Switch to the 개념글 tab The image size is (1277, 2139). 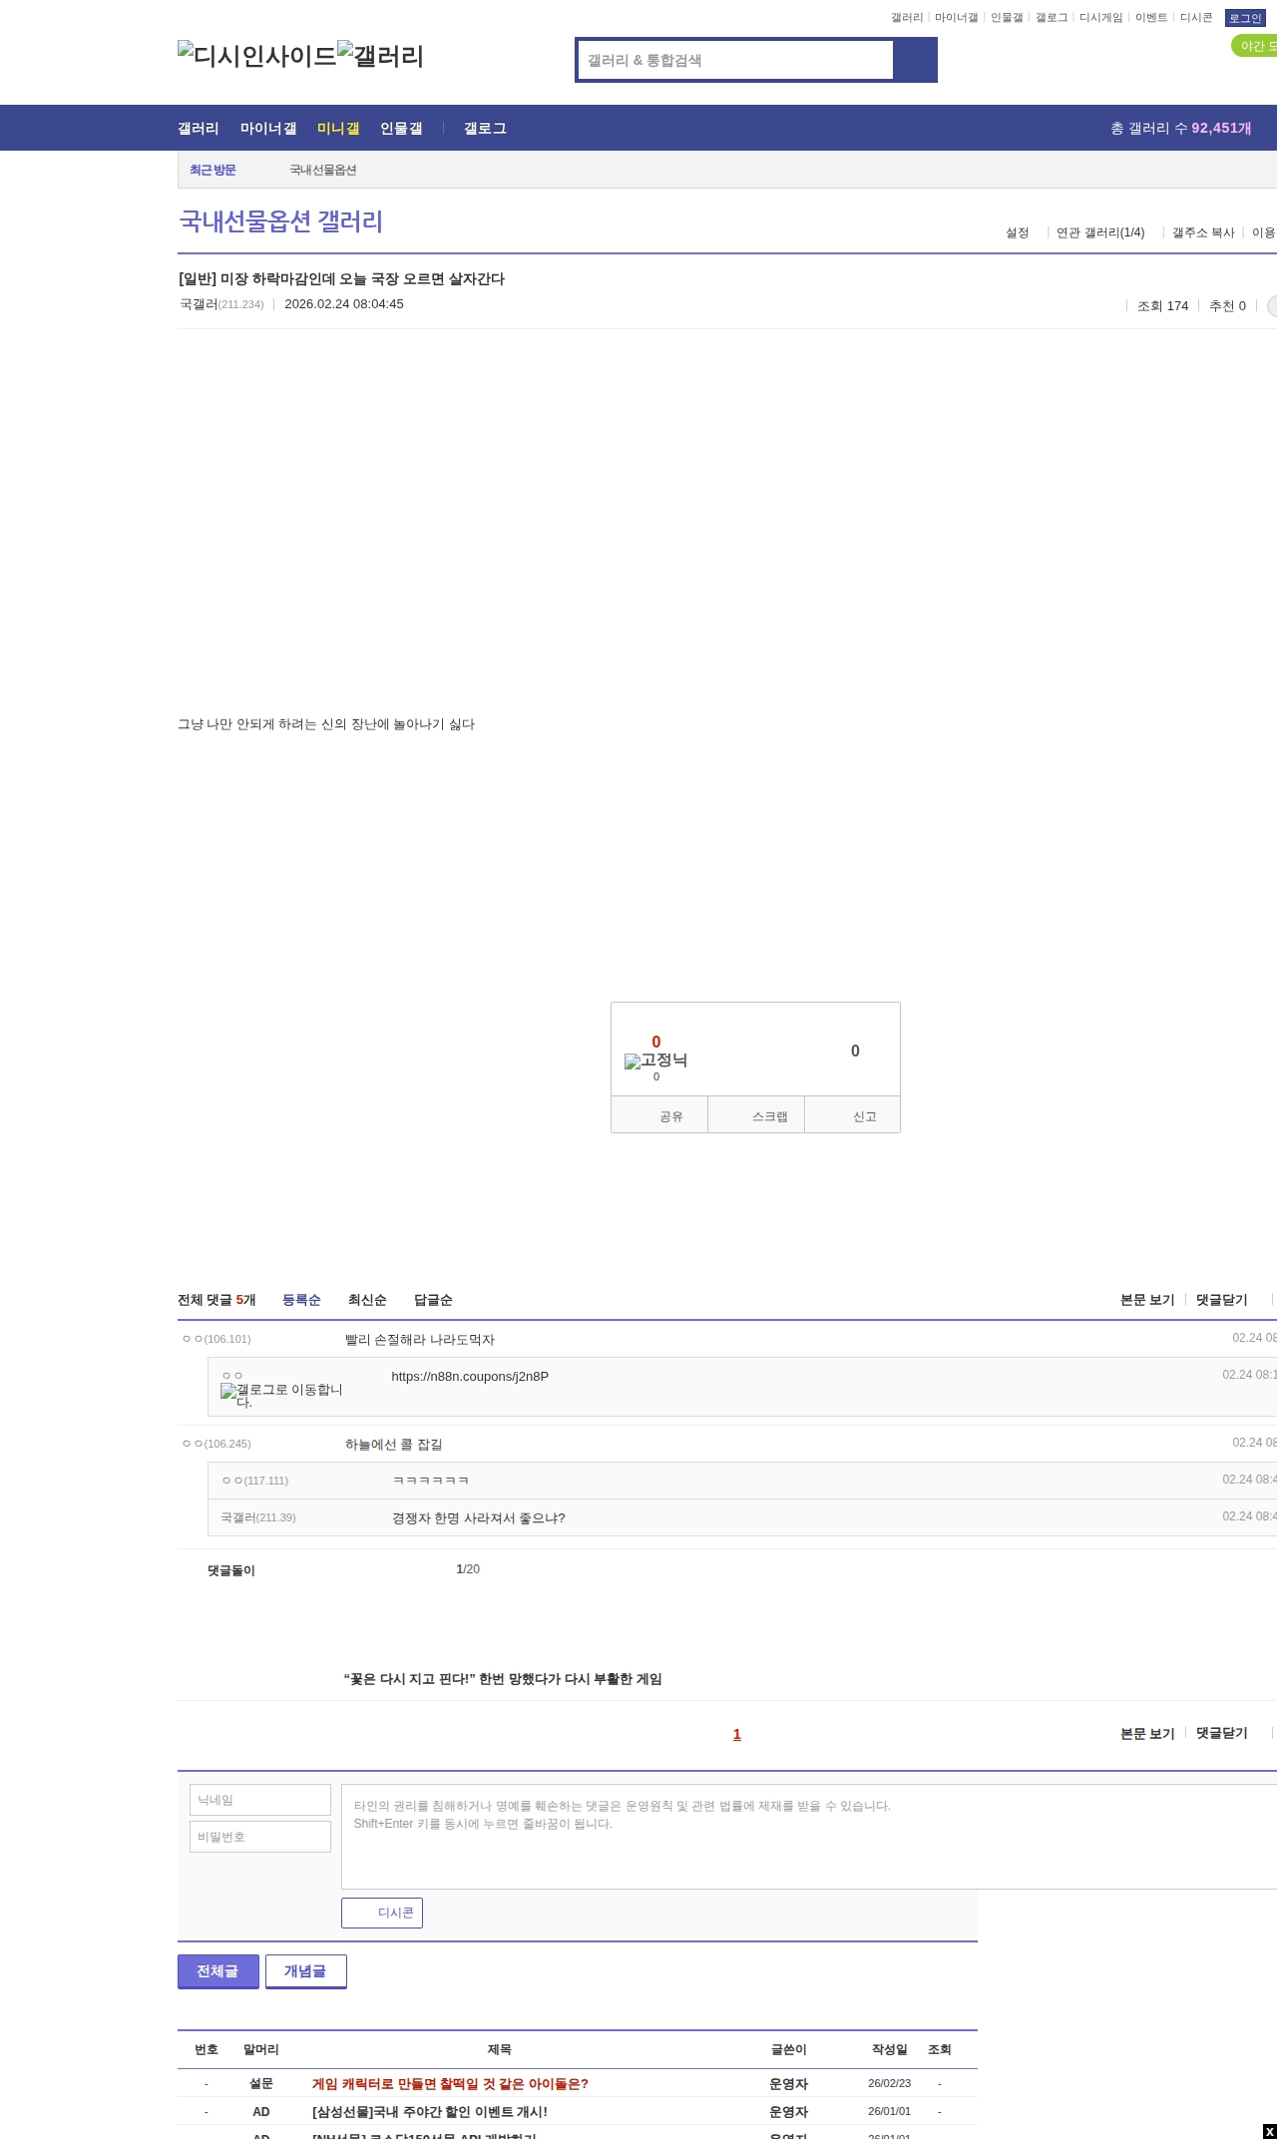(x=305, y=1970)
